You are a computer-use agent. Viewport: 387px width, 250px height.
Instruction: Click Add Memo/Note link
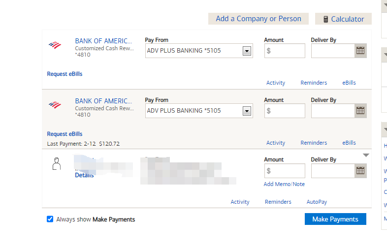pos(284,184)
